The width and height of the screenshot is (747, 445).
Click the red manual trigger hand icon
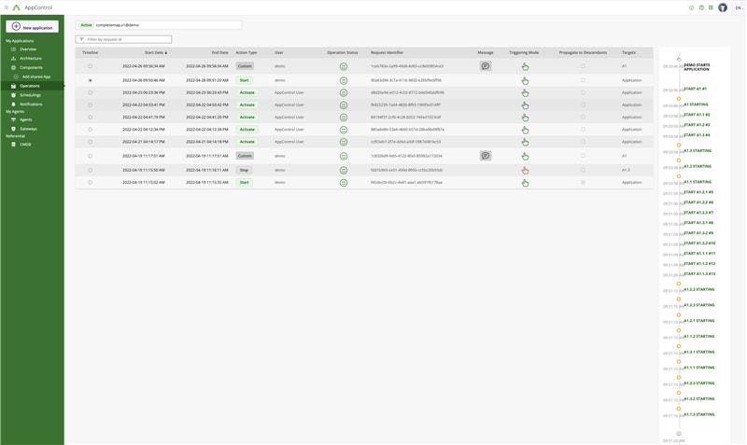point(525,171)
